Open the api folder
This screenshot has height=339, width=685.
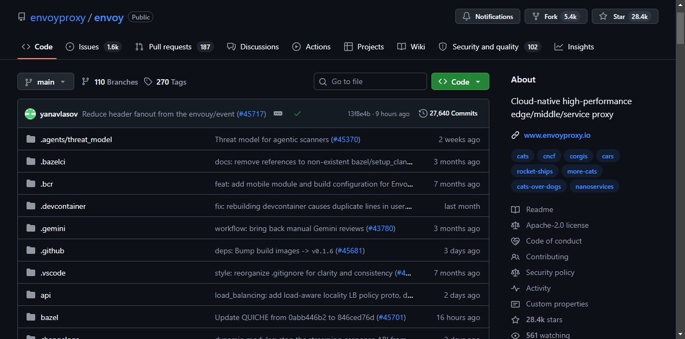tap(46, 295)
